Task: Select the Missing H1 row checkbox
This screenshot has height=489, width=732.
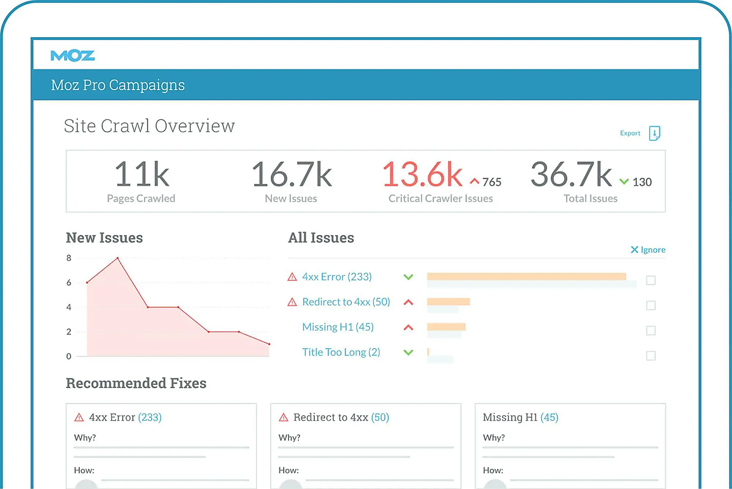Action: [x=651, y=331]
